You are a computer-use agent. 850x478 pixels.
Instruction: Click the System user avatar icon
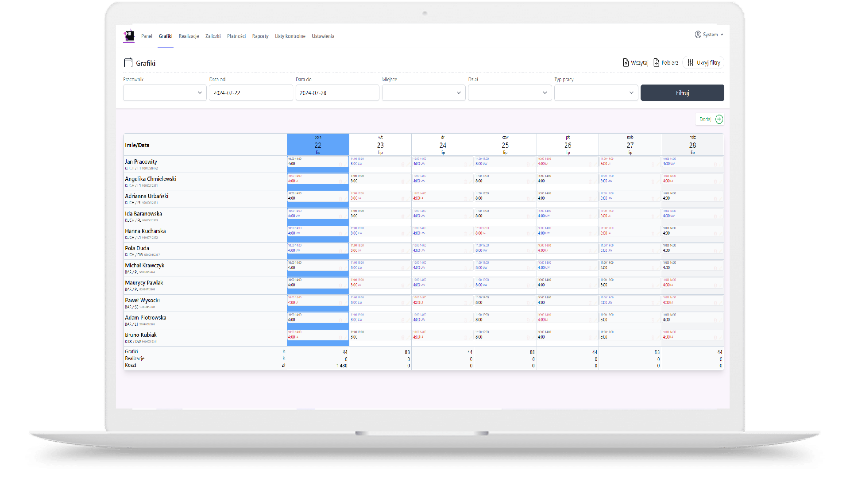click(698, 35)
